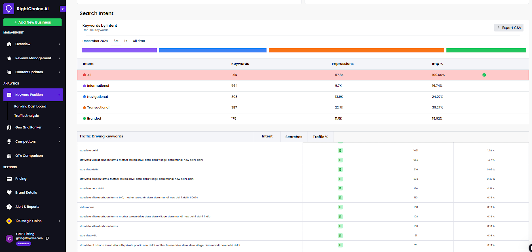Select the All time period tab
532x252 pixels.
pos(139,41)
